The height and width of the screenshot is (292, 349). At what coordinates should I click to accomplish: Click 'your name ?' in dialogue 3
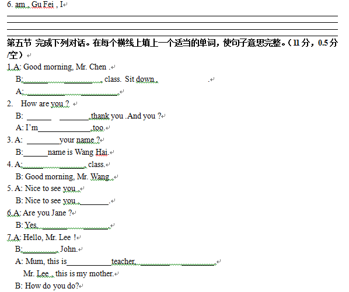pos(80,140)
